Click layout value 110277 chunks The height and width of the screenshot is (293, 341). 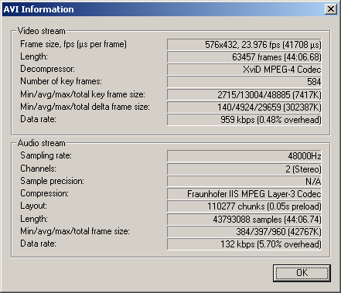pos(244,206)
